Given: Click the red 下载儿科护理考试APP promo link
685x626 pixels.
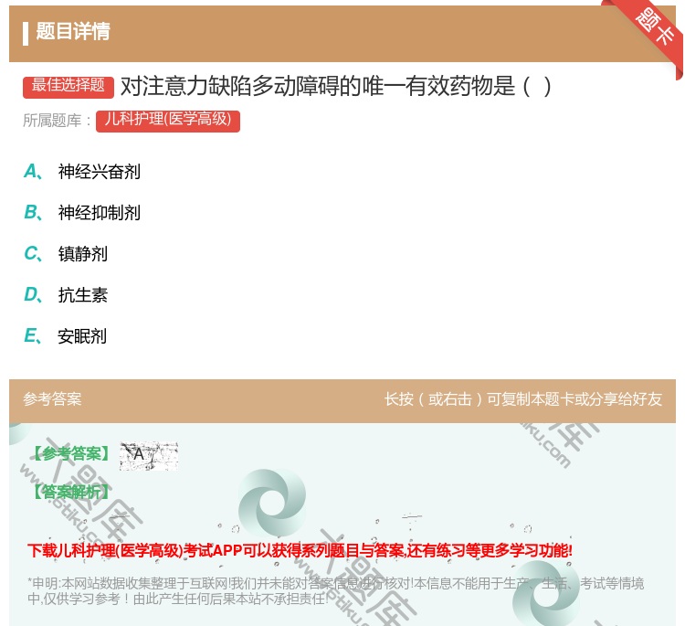Looking at the screenshot, I should (300, 550).
